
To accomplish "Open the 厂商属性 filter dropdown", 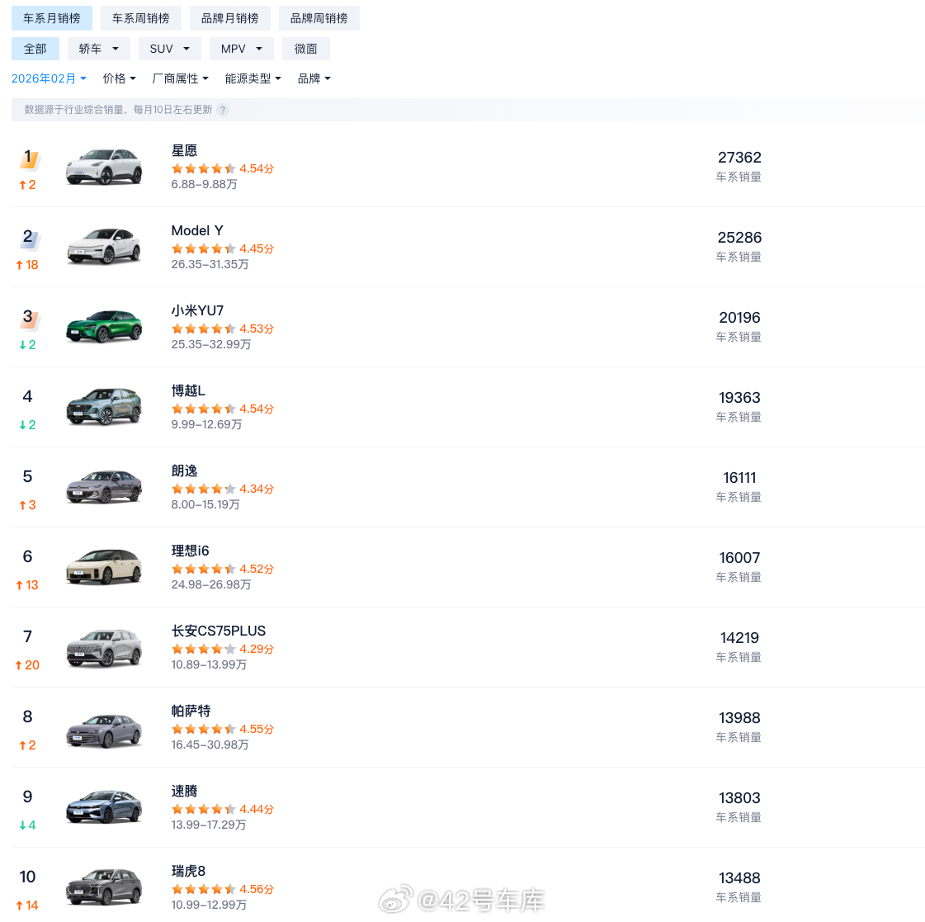I will (181, 78).
